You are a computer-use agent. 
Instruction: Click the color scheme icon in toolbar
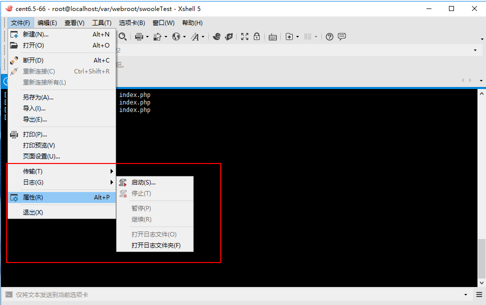pos(158,37)
